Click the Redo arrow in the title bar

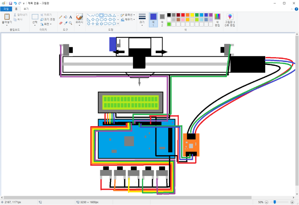[19, 3]
